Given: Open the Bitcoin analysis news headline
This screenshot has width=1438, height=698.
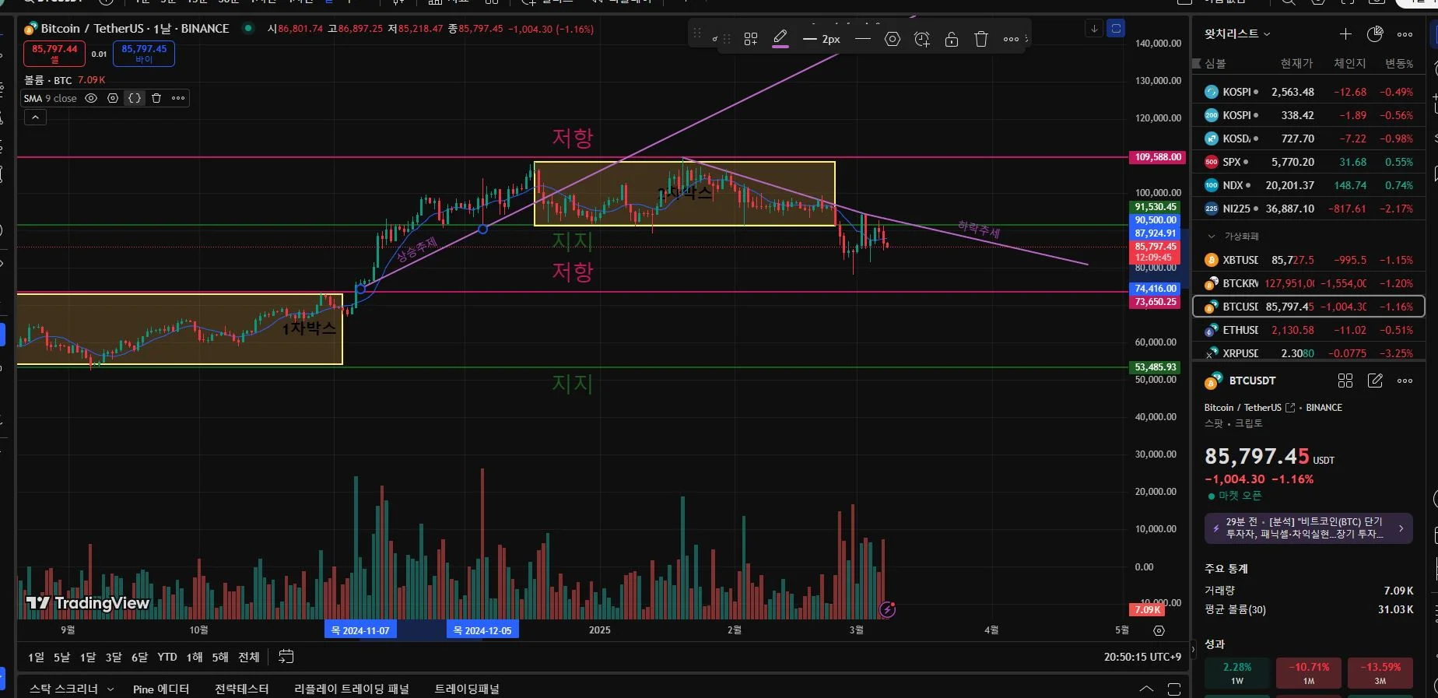Looking at the screenshot, I should coord(1309,528).
